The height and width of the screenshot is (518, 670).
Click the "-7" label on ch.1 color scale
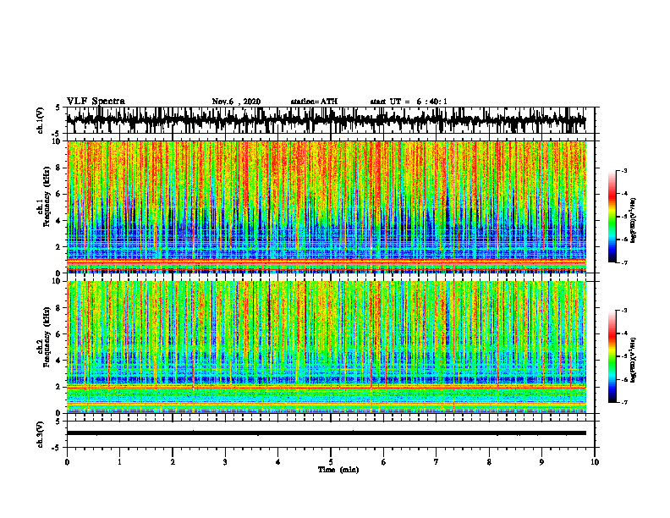624,262
